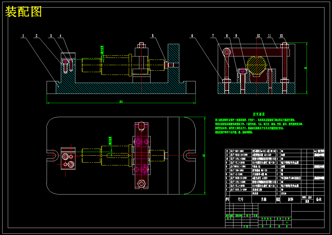This screenshot has width=332, height=235.
Task: Click the "GB/T 70.1-2008" code in row 9
Action: click(237, 163)
